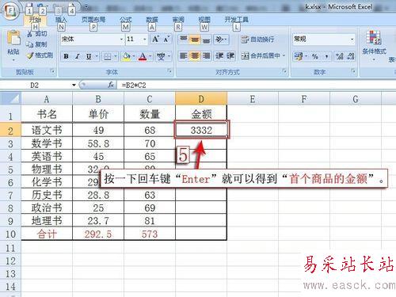
Task: Toggle top vertical alignment
Action: tap(183, 40)
